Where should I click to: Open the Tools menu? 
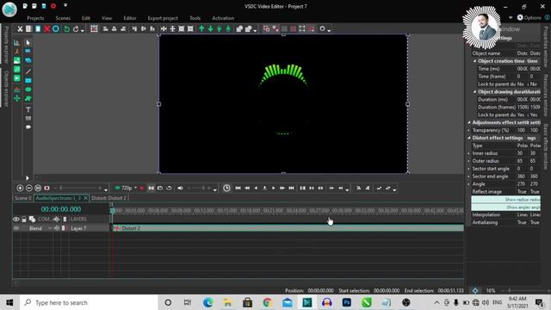[x=195, y=18]
